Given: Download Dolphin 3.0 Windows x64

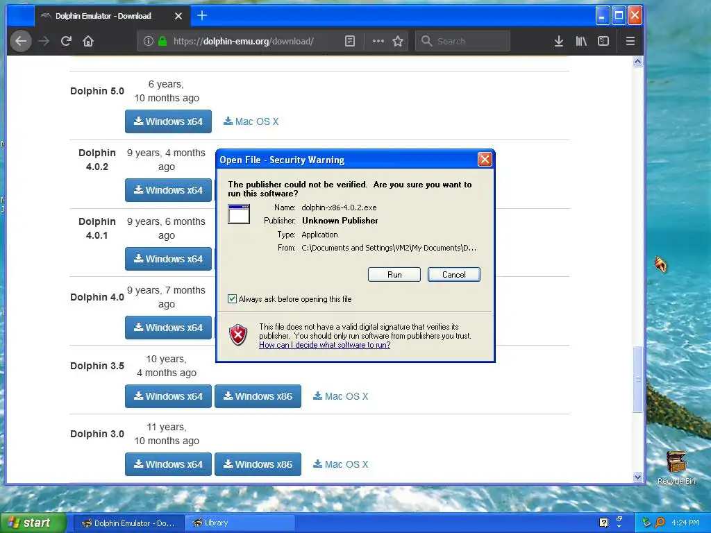Looking at the screenshot, I should 168,464.
